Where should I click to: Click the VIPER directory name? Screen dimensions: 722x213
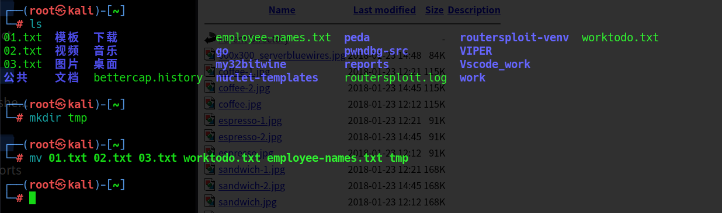475,51
